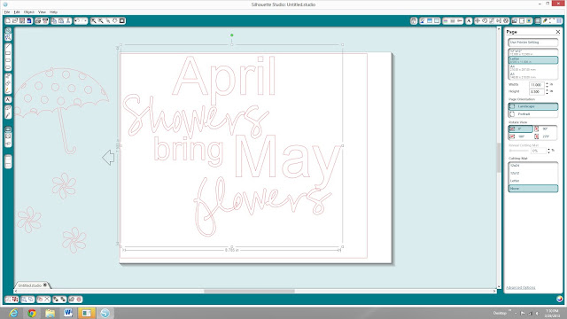The height and width of the screenshot is (319, 567).
Task: Click the Paste icon in the top toolbar
Action: click(61, 21)
